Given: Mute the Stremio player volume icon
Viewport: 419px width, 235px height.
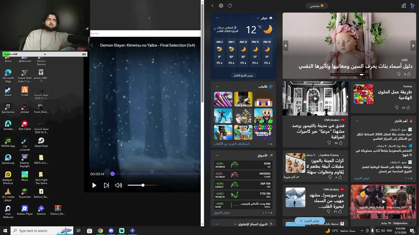Looking at the screenshot, I should 118,185.
